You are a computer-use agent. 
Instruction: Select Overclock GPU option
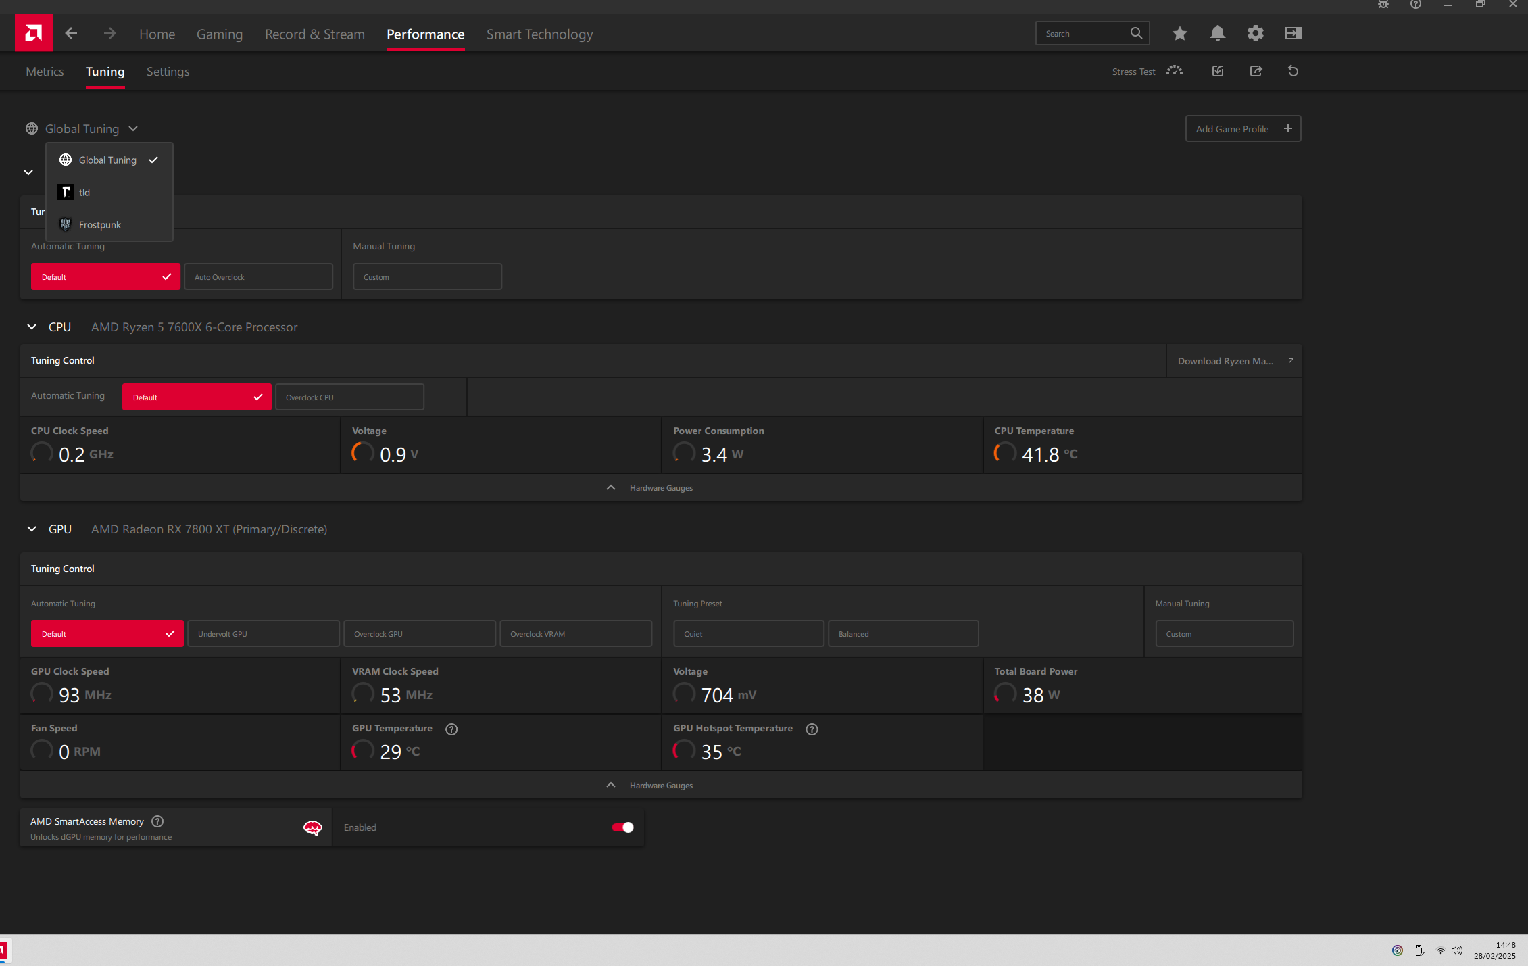point(419,633)
